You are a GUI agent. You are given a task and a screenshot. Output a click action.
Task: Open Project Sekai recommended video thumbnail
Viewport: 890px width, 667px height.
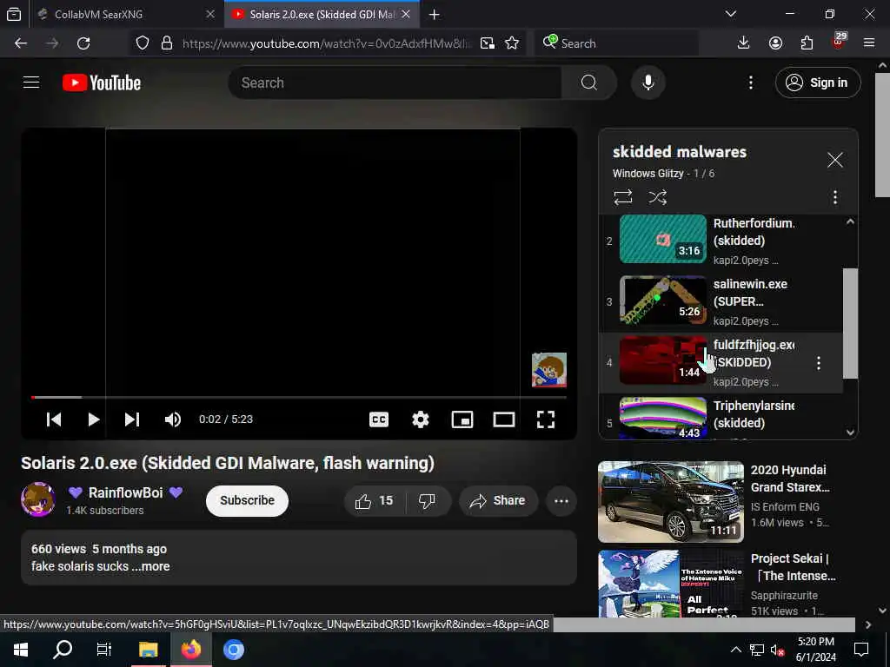click(670, 584)
